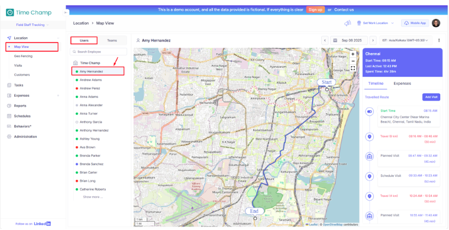This screenshot has height=230, width=449.
Task: Switch to the Users tab
Action: 84,41
